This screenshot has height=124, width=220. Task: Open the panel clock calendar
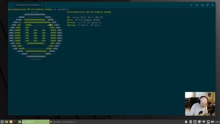[x=218, y=122]
